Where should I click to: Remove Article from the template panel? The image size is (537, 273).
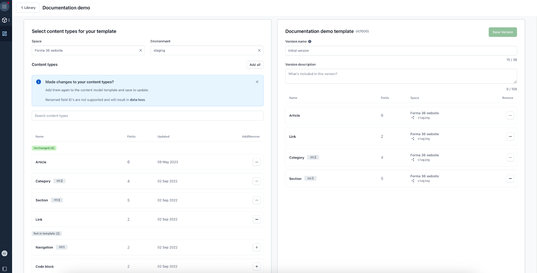[x=510, y=115]
